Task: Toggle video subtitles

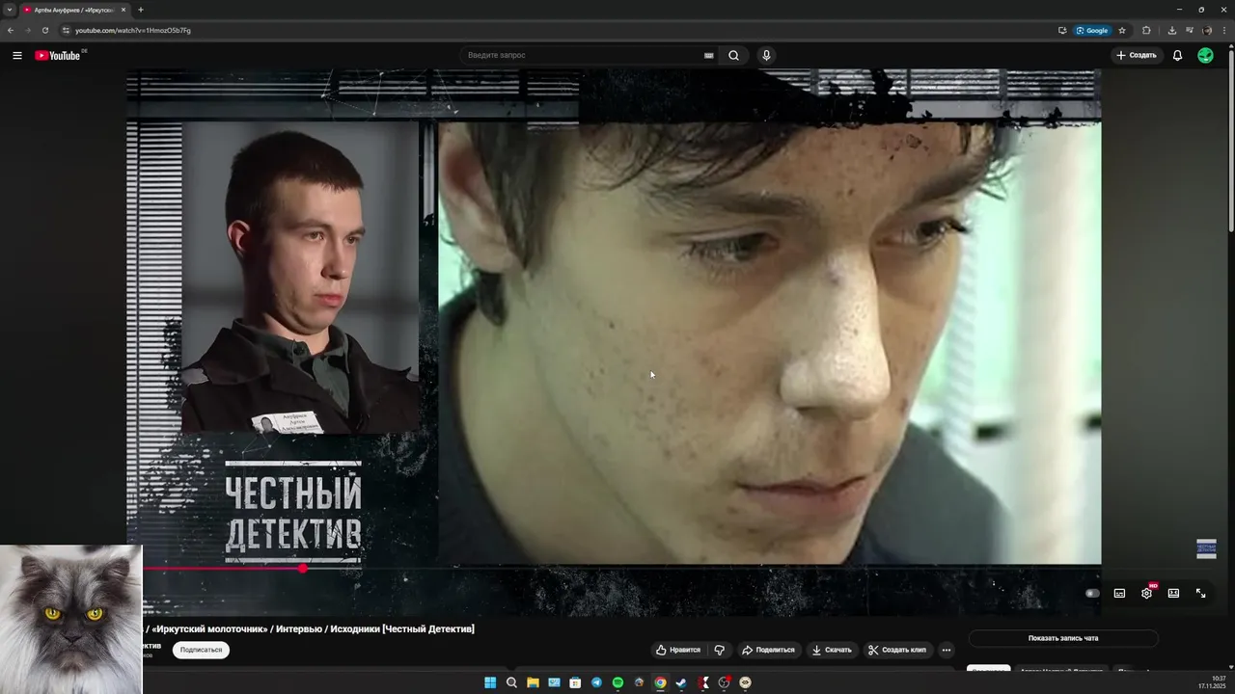Action: tap(1119, 594)
